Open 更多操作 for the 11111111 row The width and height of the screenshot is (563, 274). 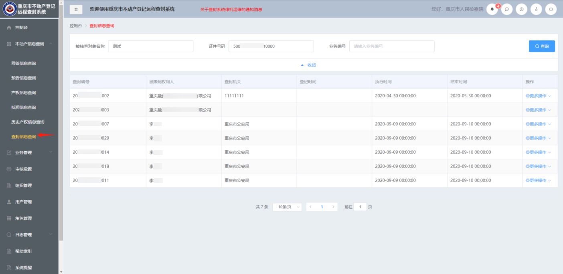coord(538,96)
